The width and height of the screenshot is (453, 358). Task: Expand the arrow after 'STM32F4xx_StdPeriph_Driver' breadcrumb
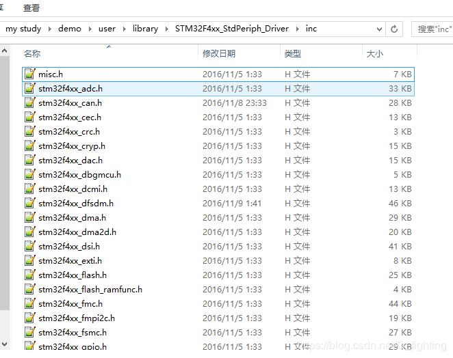(297, 29)
